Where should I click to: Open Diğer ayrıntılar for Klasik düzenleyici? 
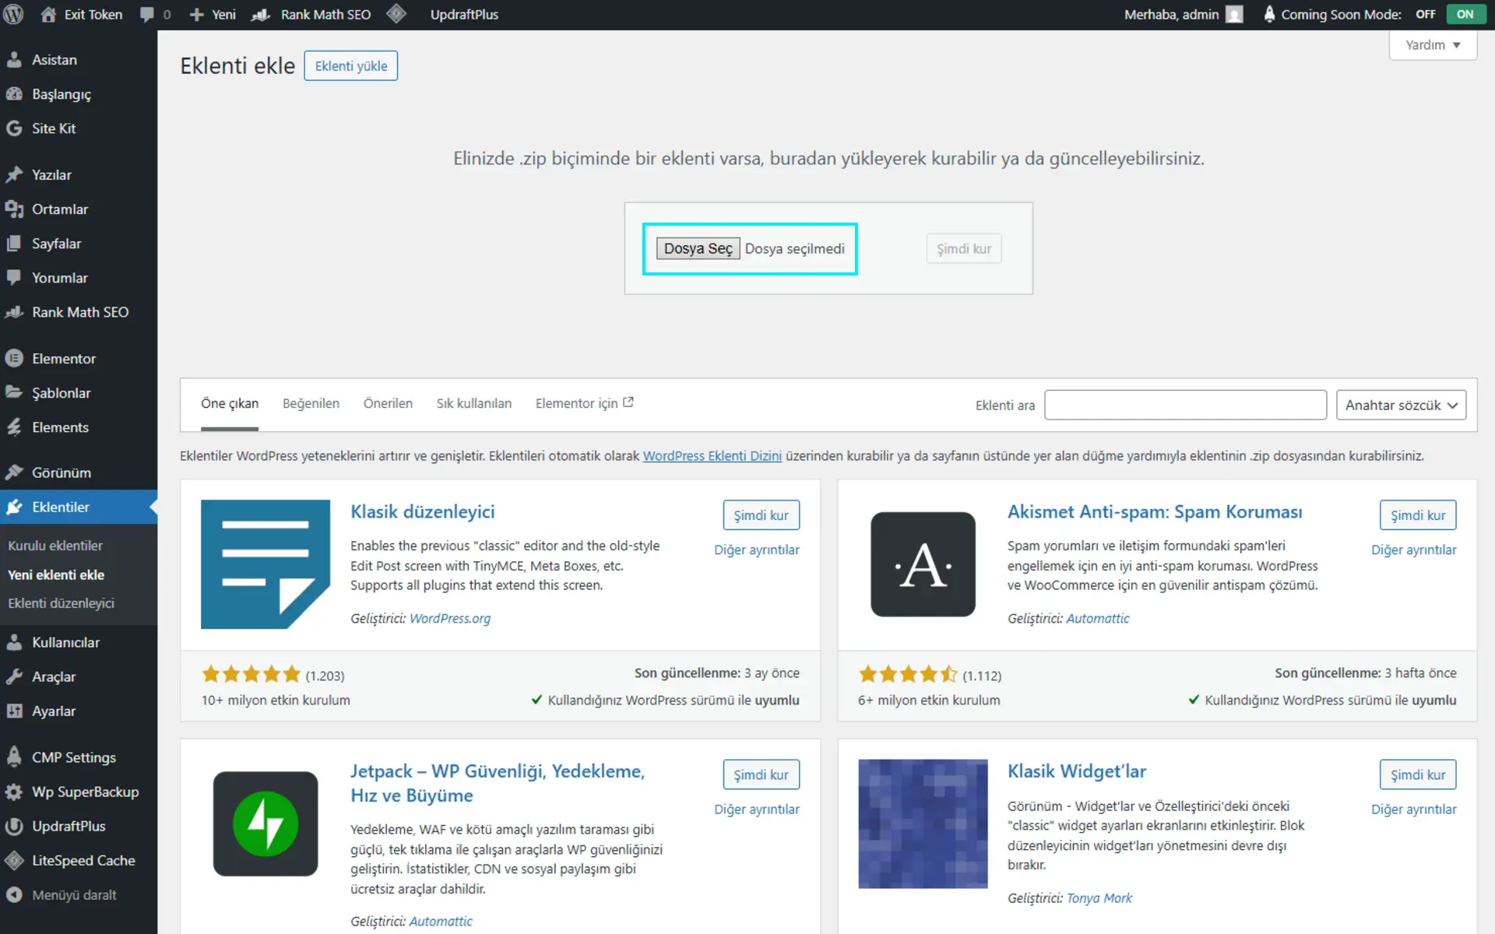[757, 550]
